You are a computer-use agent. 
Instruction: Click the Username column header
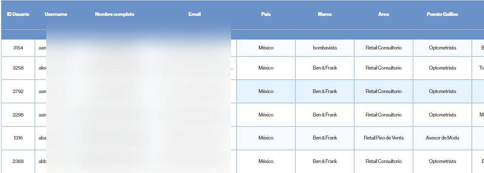point(55,15)
